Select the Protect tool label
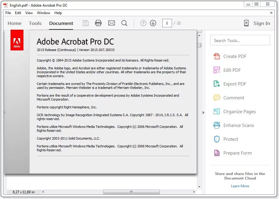The image size is (279, 199). (x=231, y=139)
